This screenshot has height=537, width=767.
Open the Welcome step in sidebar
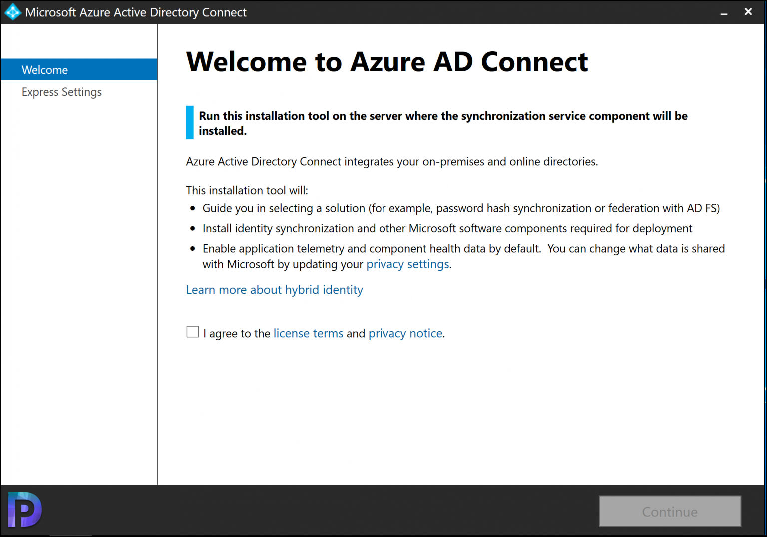(79, 70)
